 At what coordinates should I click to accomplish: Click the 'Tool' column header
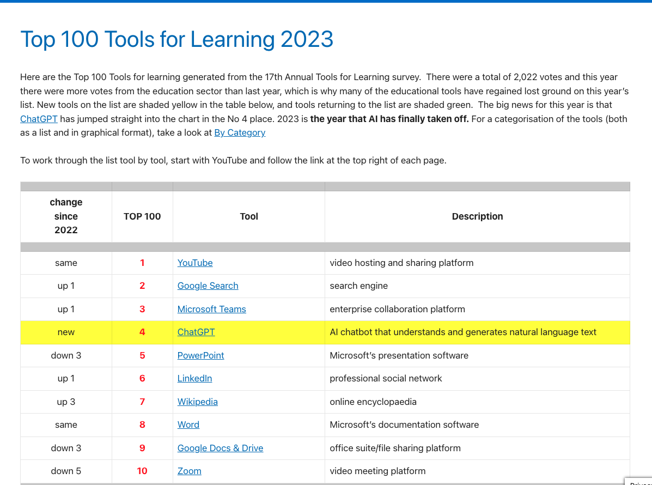249,216
